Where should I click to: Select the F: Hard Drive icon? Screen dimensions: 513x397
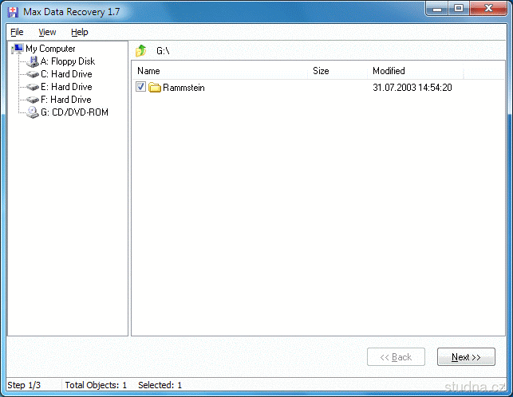click(33, 100)
